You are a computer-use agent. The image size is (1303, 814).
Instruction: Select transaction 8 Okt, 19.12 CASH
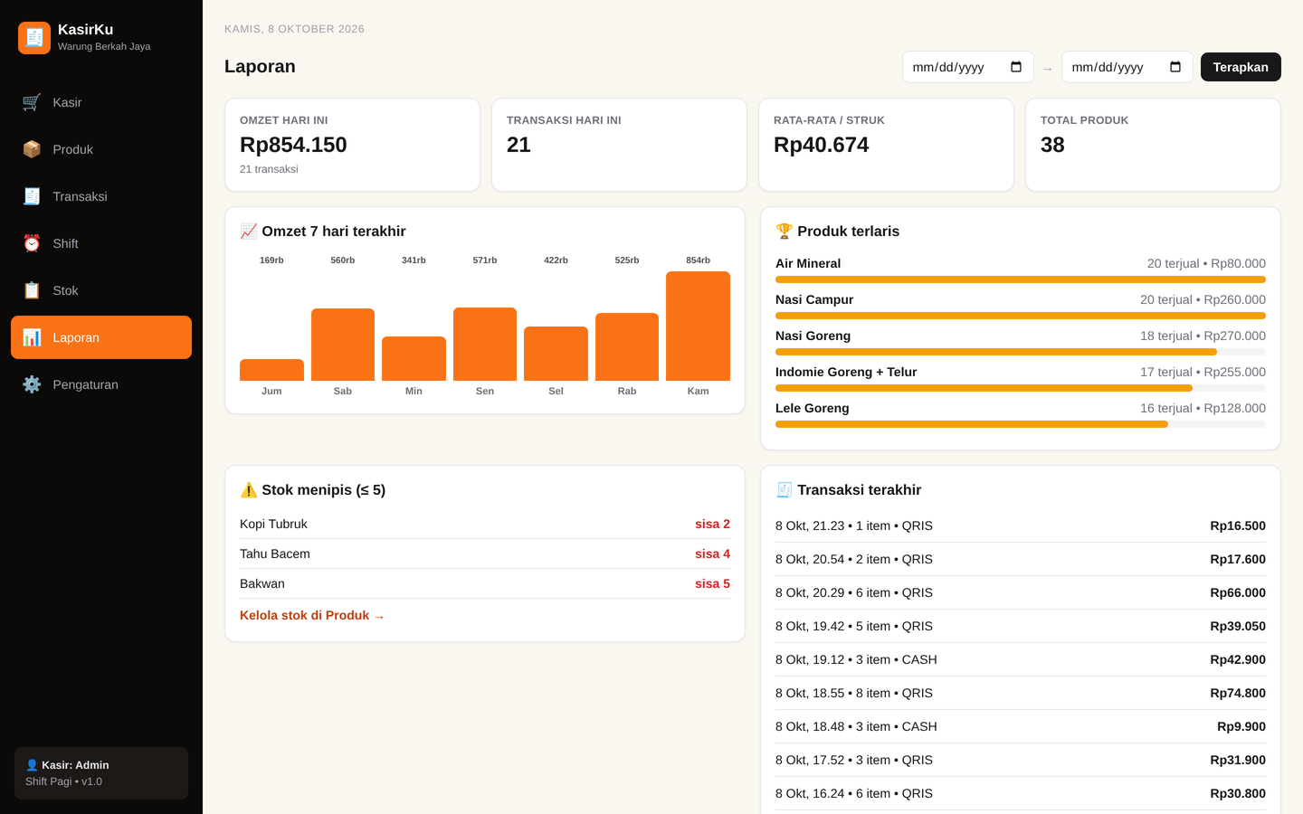pyautogui.click(x=1021, y=659)
